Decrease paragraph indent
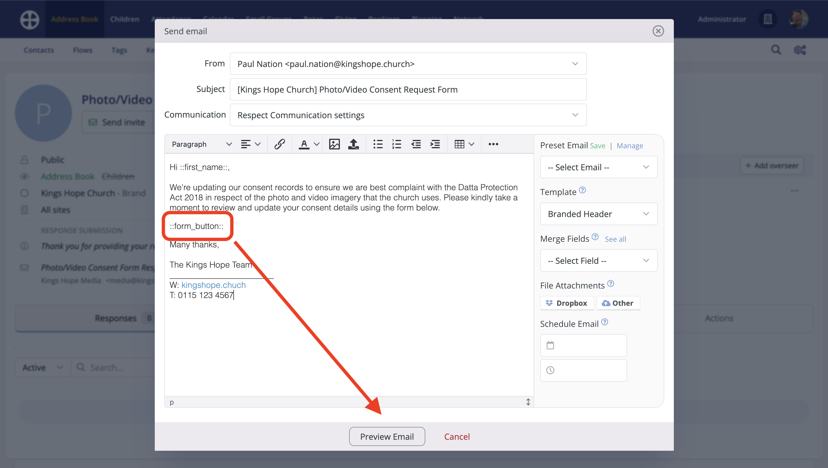Image resolution: width=828 pixels, height=468 pixels. pyautogui.click(x=416, y=144)
